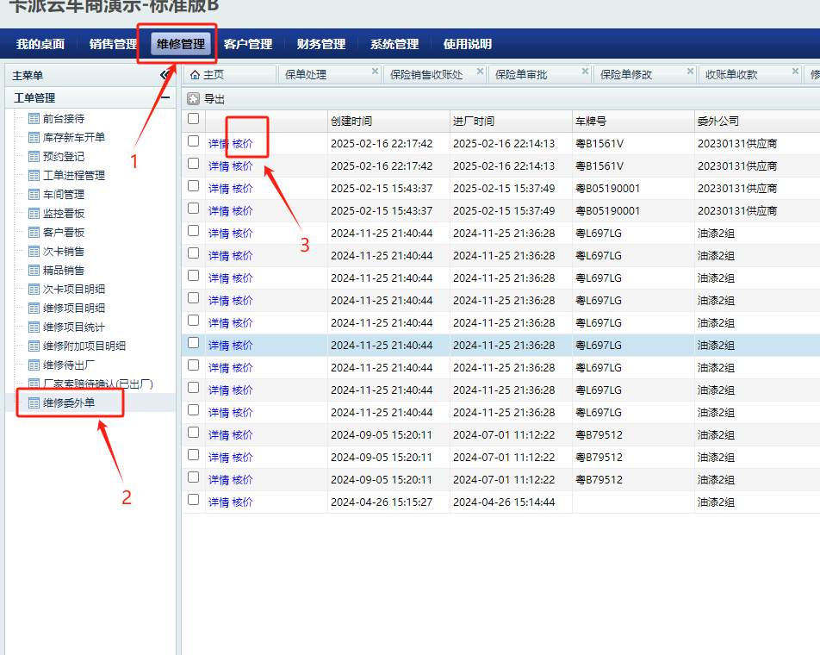Collapse the 主菜单 sidebar with double arrow

click(x=165, y=76)
